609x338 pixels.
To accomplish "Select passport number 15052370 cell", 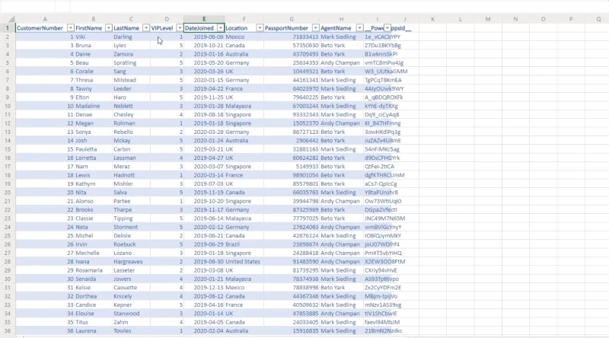I will 292,123.
